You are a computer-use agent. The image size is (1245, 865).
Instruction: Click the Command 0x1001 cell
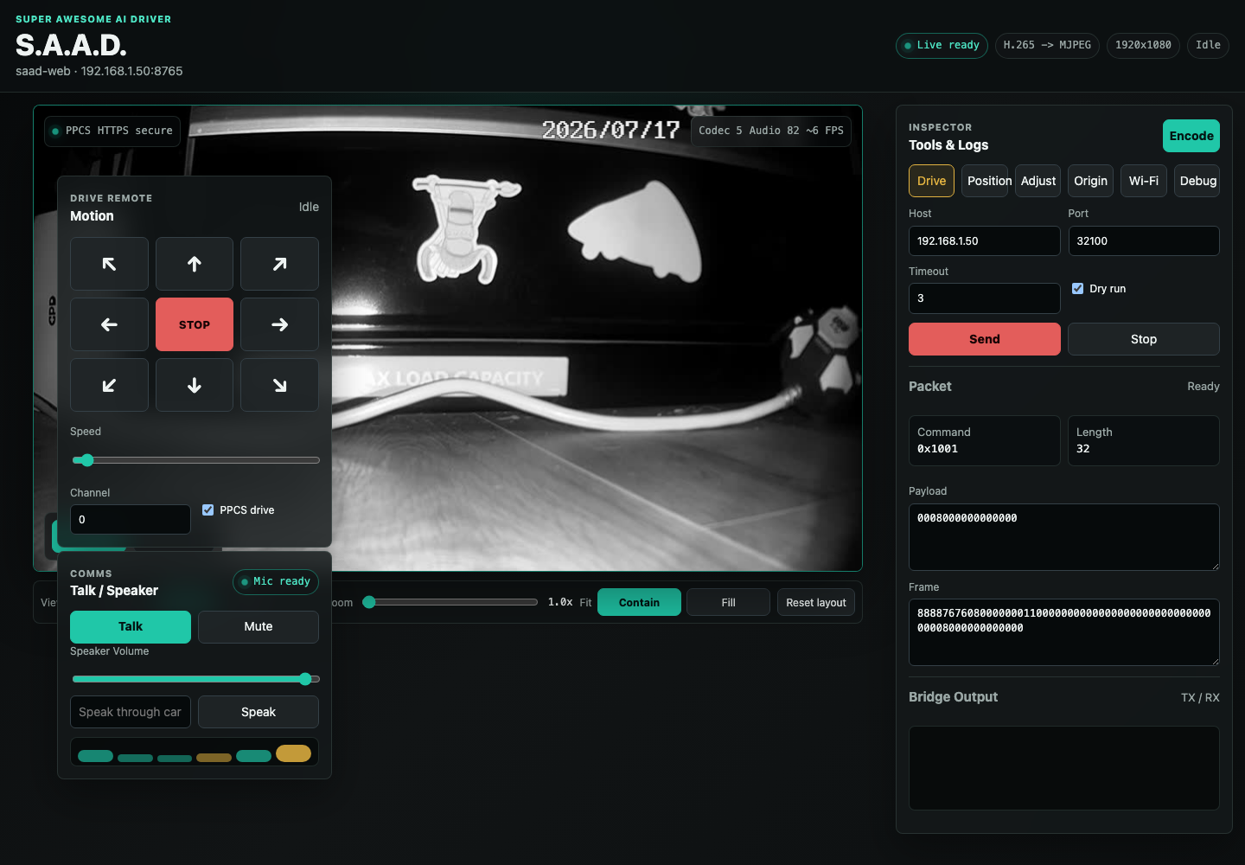tap(985, 440)
